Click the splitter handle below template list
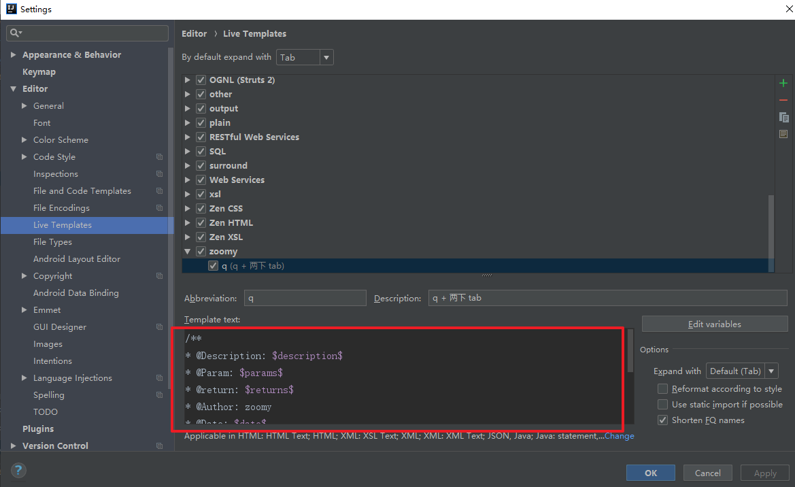This screenshot has width=795, height=487. (x=486, y=275)
